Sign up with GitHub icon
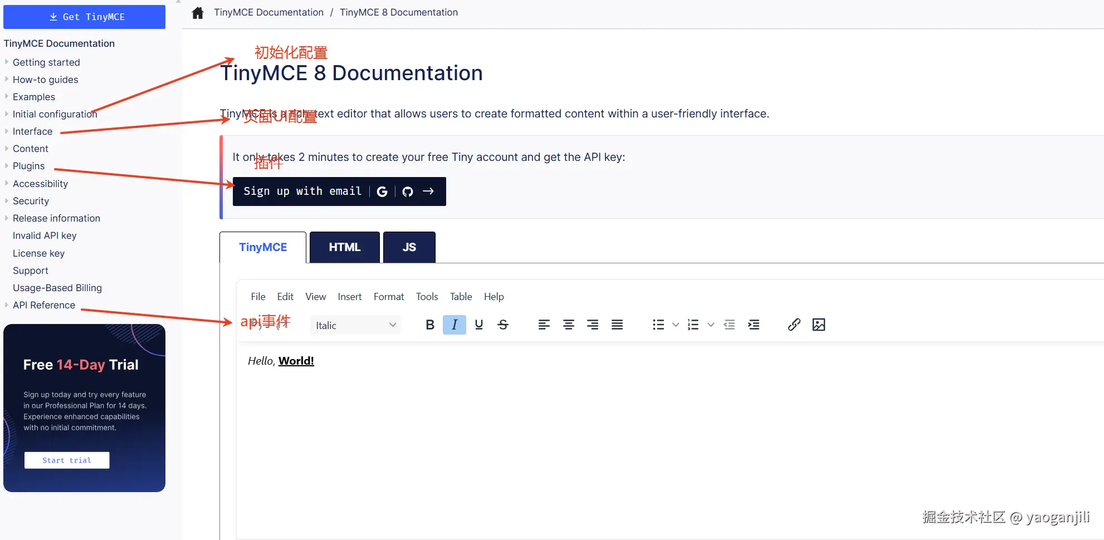Viewport: 1104px width, 540px height. [x=408, y=192]
